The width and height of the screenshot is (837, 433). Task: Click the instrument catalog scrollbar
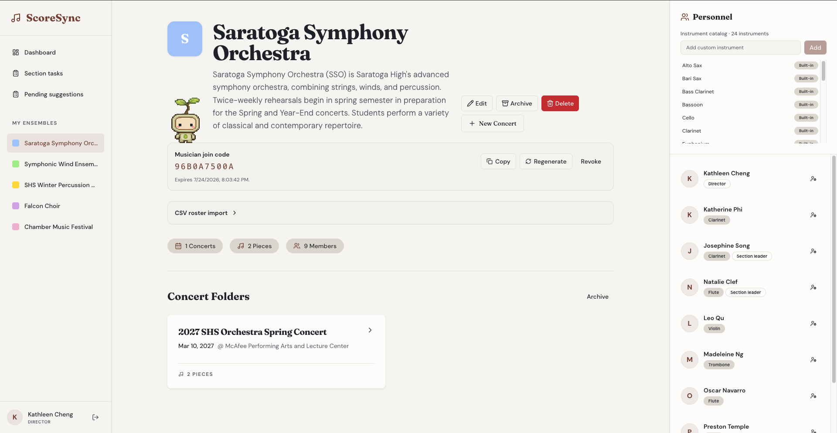(823, 71)
